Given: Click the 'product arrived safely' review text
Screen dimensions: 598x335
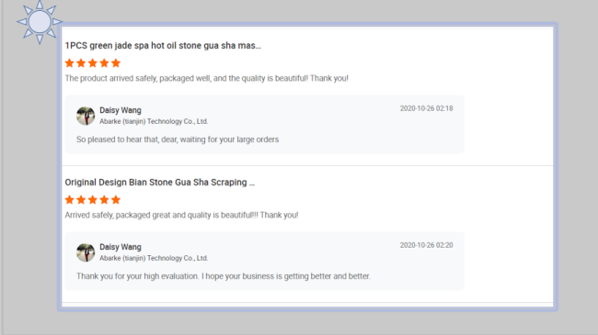Looking at the screenshot, I should [207, 78].
